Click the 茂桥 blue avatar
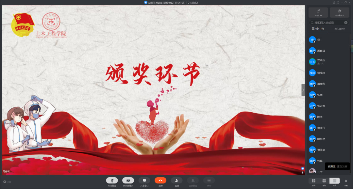 (312, 73)
